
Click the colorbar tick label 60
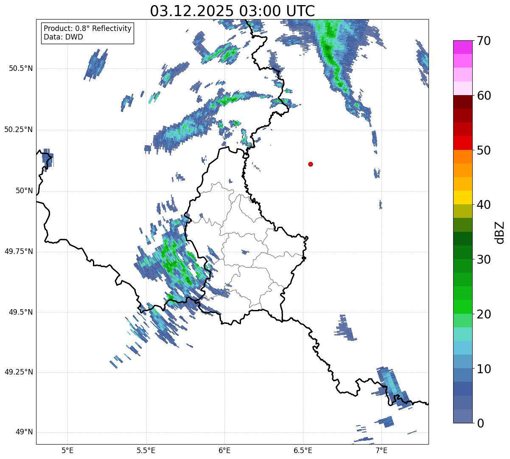(x=483, y=96)
